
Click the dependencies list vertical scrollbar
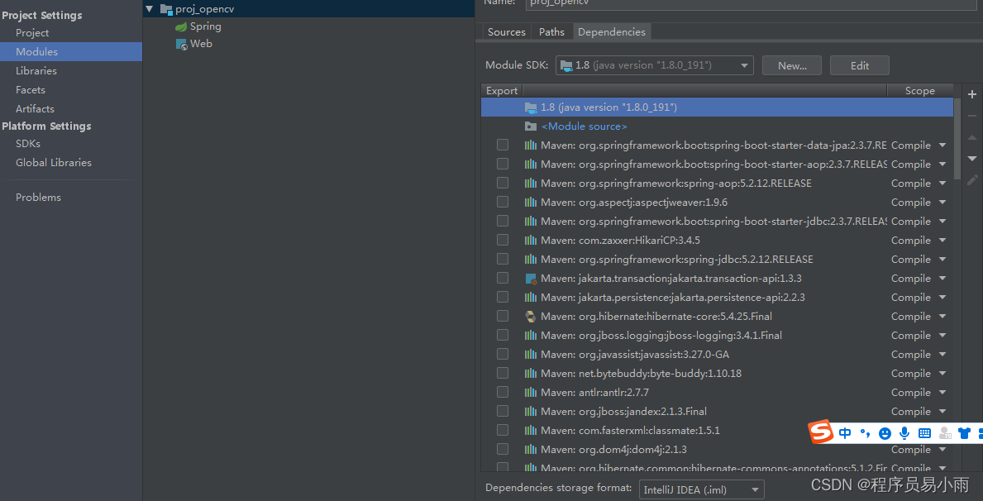click(957, 138)
